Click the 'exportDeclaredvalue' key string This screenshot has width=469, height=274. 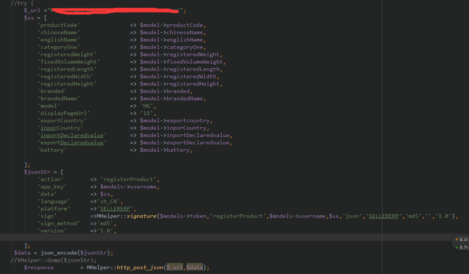click(x=72, y=143)
